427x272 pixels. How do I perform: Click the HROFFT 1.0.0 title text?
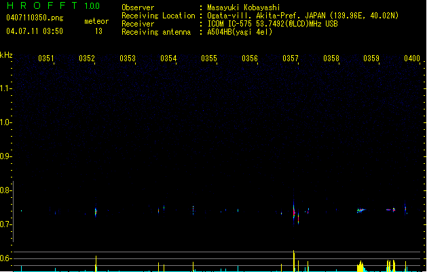54,5
